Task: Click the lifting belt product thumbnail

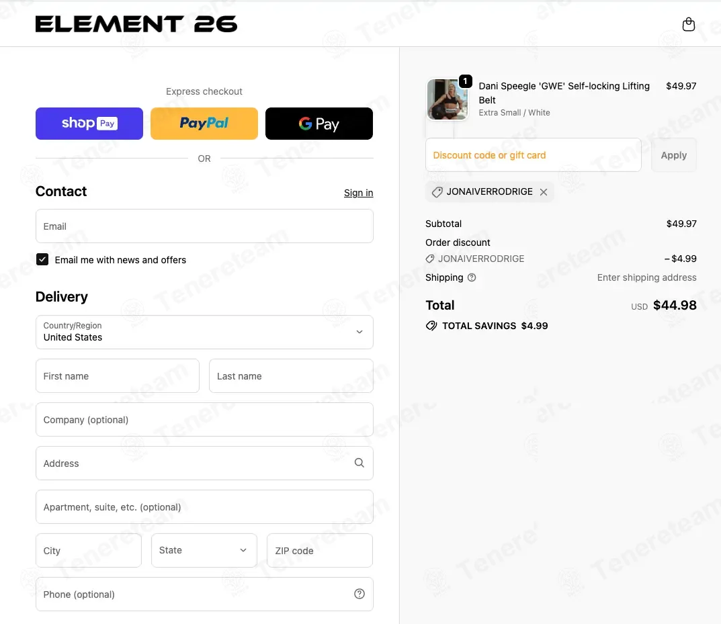Action: pyautogui.click(x=447, y=99)
